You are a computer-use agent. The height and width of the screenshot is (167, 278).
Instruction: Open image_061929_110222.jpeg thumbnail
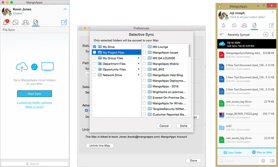coord(222,115)
